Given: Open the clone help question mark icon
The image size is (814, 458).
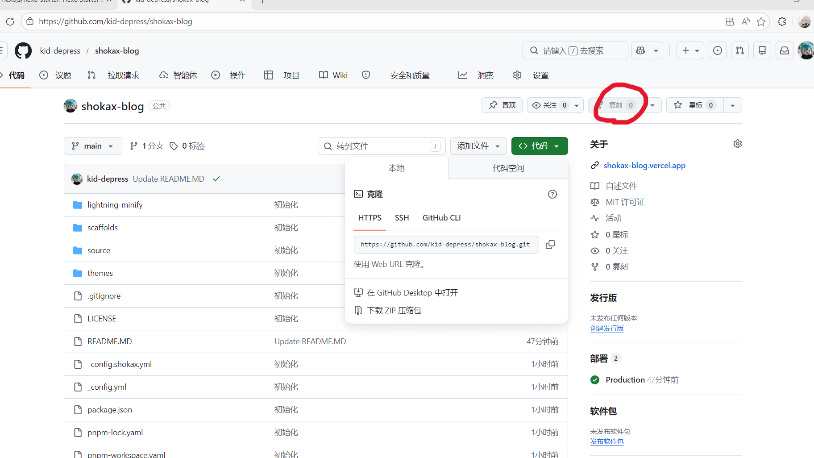Looking at the screenshot, I should 552,194.
